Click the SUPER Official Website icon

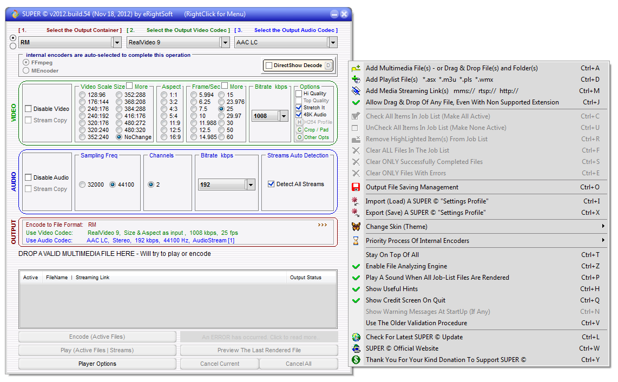(356, 348)
